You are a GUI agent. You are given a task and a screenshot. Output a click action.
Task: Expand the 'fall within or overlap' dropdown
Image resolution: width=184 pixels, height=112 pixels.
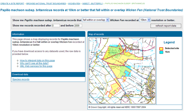click(96, 20)
